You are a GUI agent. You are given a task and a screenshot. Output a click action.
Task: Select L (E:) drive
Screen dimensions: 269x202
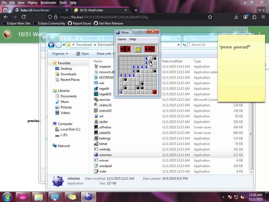pos(64,135)
